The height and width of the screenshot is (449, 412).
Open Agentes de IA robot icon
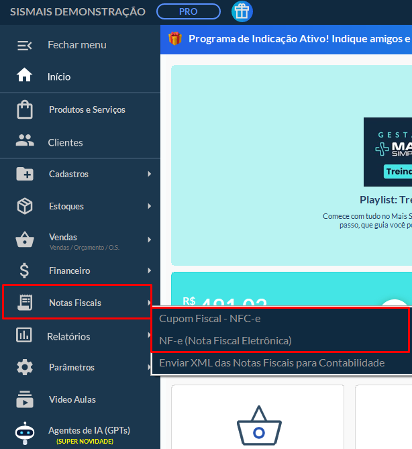pyautogui.click(x=25, y=433)
